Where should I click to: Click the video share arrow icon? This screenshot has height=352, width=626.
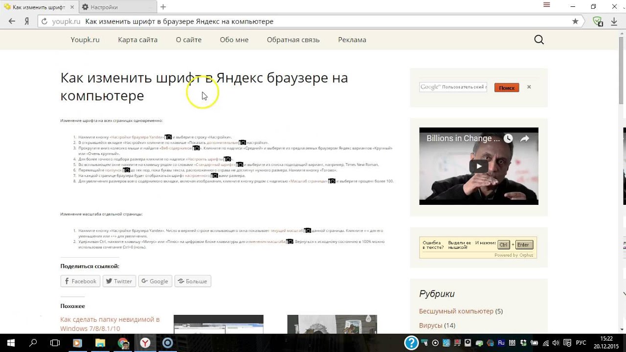click(x=525, y=138)
